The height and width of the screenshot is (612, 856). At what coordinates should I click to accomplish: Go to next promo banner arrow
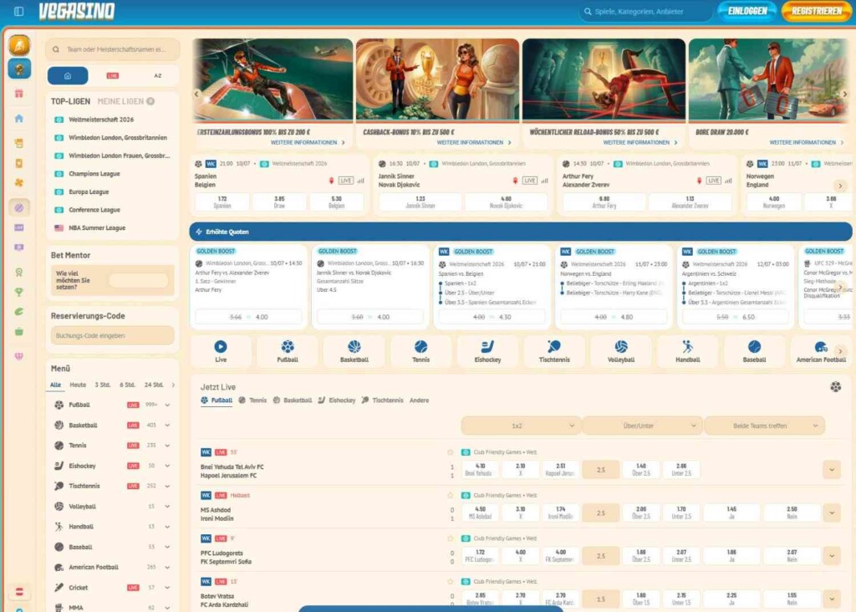(x=844, y=94)
